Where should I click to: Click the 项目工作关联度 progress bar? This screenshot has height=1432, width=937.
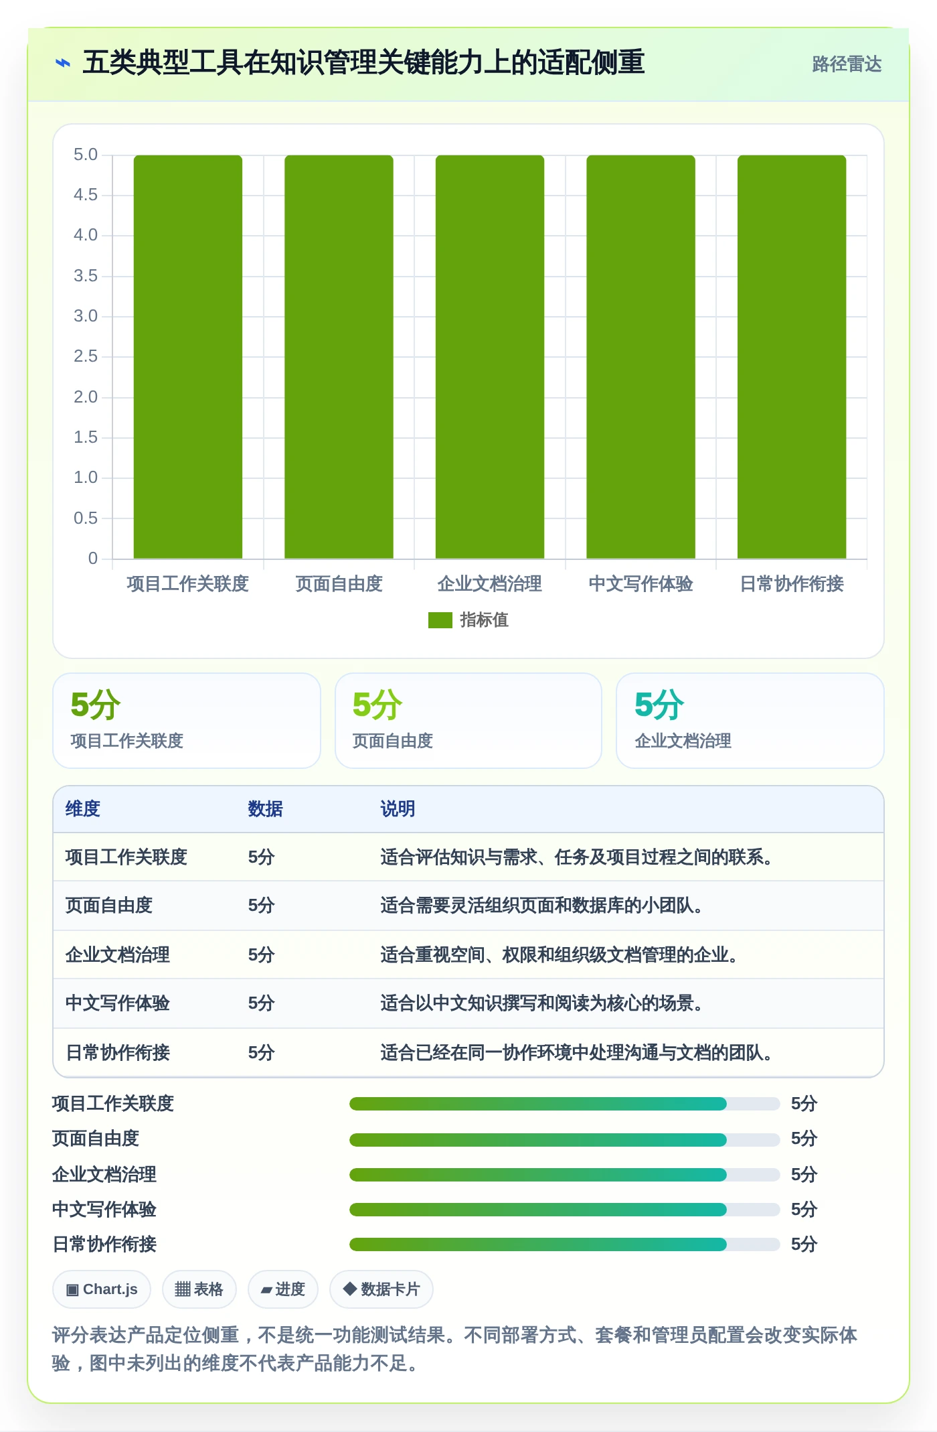coord(564,1104)
